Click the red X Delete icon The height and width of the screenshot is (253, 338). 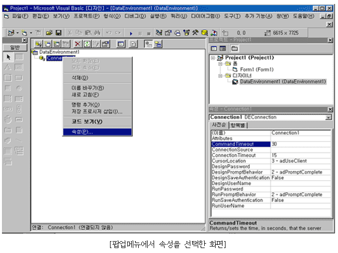(77, 44)
